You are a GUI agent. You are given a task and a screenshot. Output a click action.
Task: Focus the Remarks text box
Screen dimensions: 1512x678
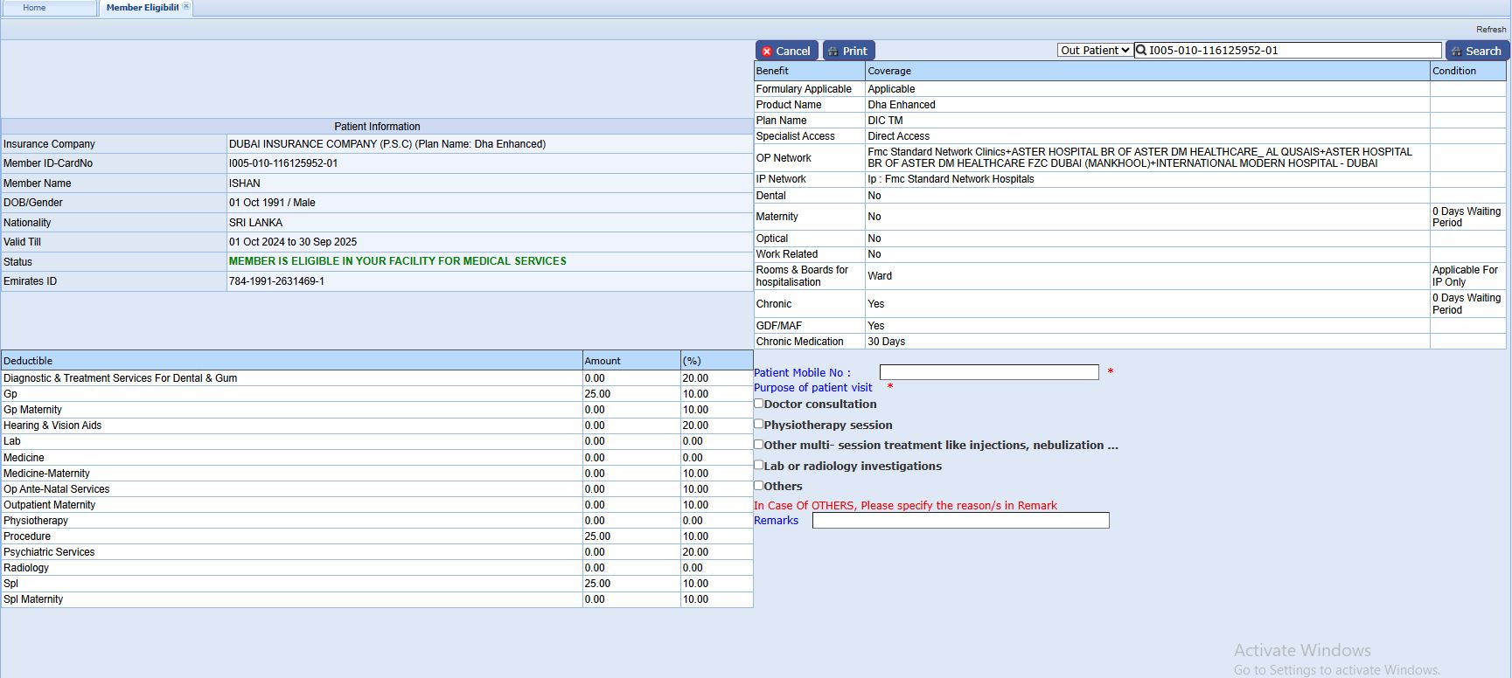[x=960, y=521]
